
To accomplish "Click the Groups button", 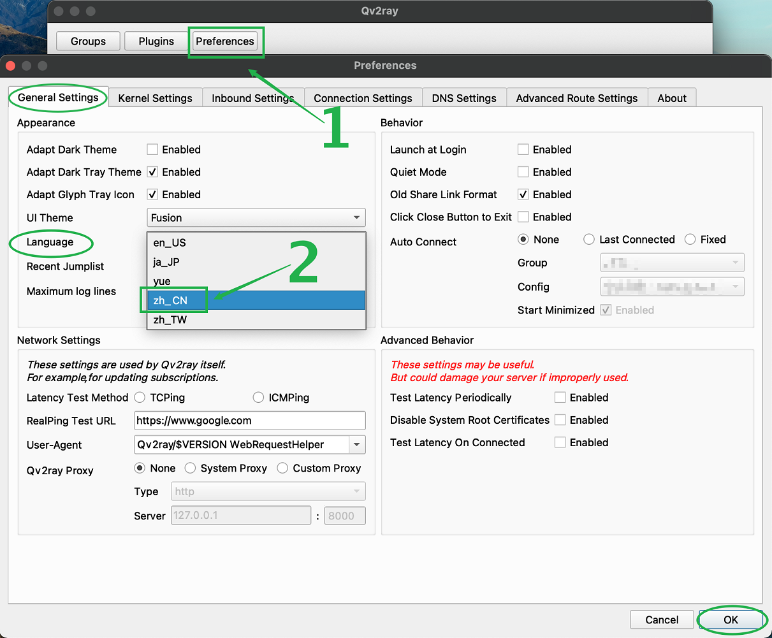I will tap(88, 41).
